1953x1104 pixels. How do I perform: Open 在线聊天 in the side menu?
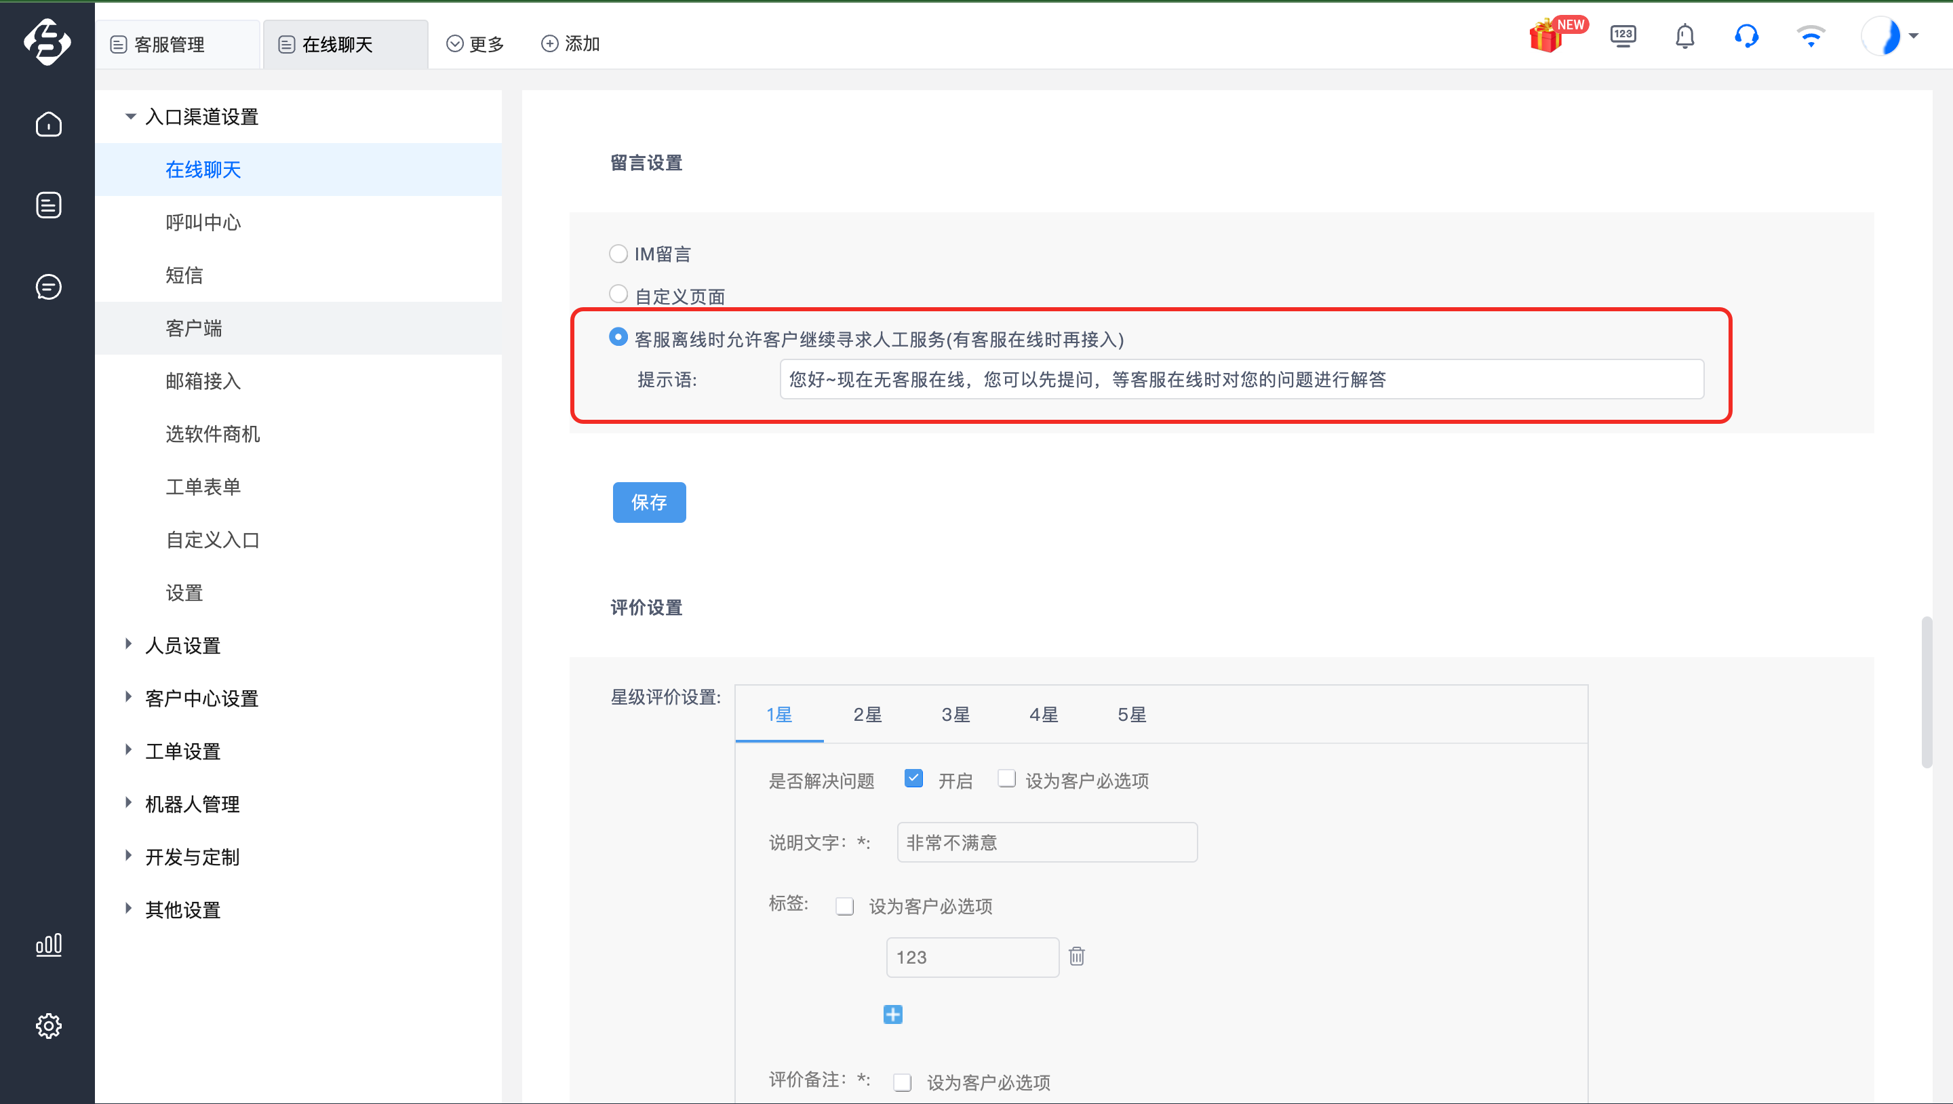click(x=298, y=170)
